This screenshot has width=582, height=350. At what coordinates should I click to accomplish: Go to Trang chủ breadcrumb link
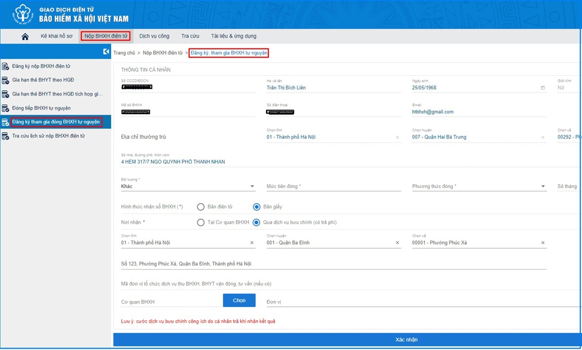[124, 53]
